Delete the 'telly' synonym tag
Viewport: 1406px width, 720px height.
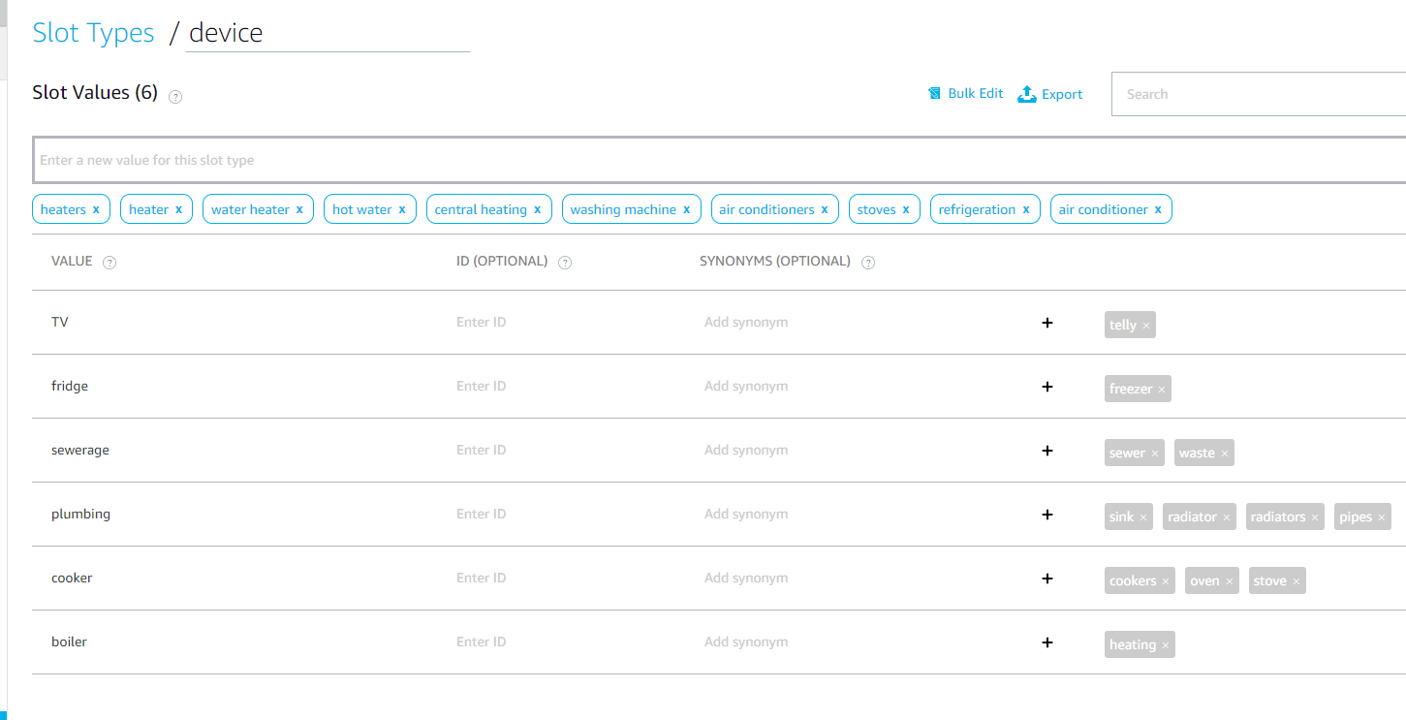[x=1146, y=326]
